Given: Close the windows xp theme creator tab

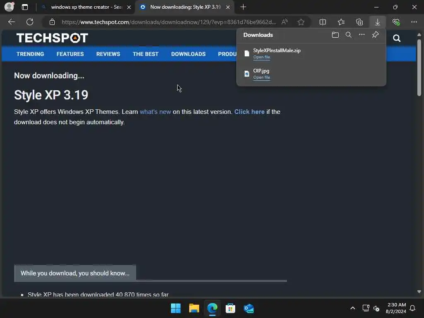Looking at the screenshot, I should coord(129,7).
